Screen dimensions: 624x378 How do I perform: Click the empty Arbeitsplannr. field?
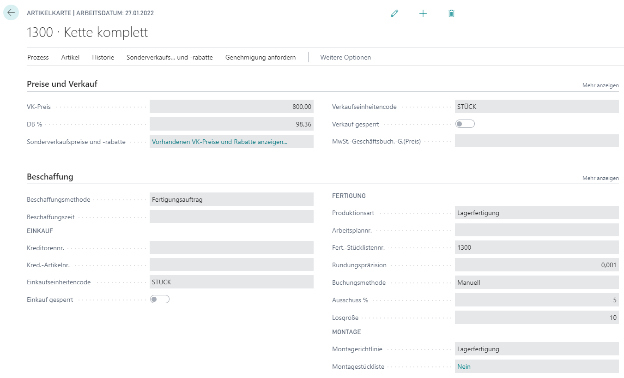point(537,230)
